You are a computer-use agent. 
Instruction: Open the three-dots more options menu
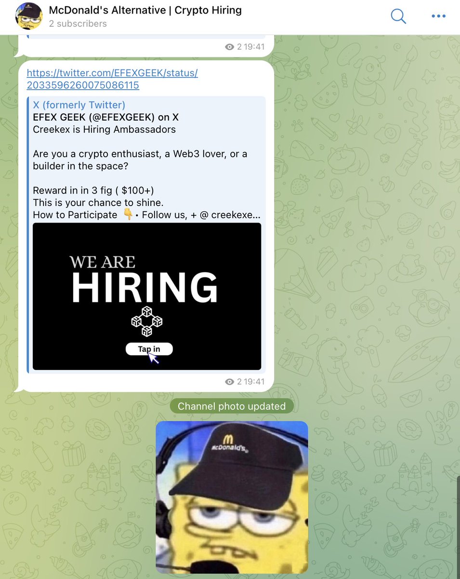[438, 16]
